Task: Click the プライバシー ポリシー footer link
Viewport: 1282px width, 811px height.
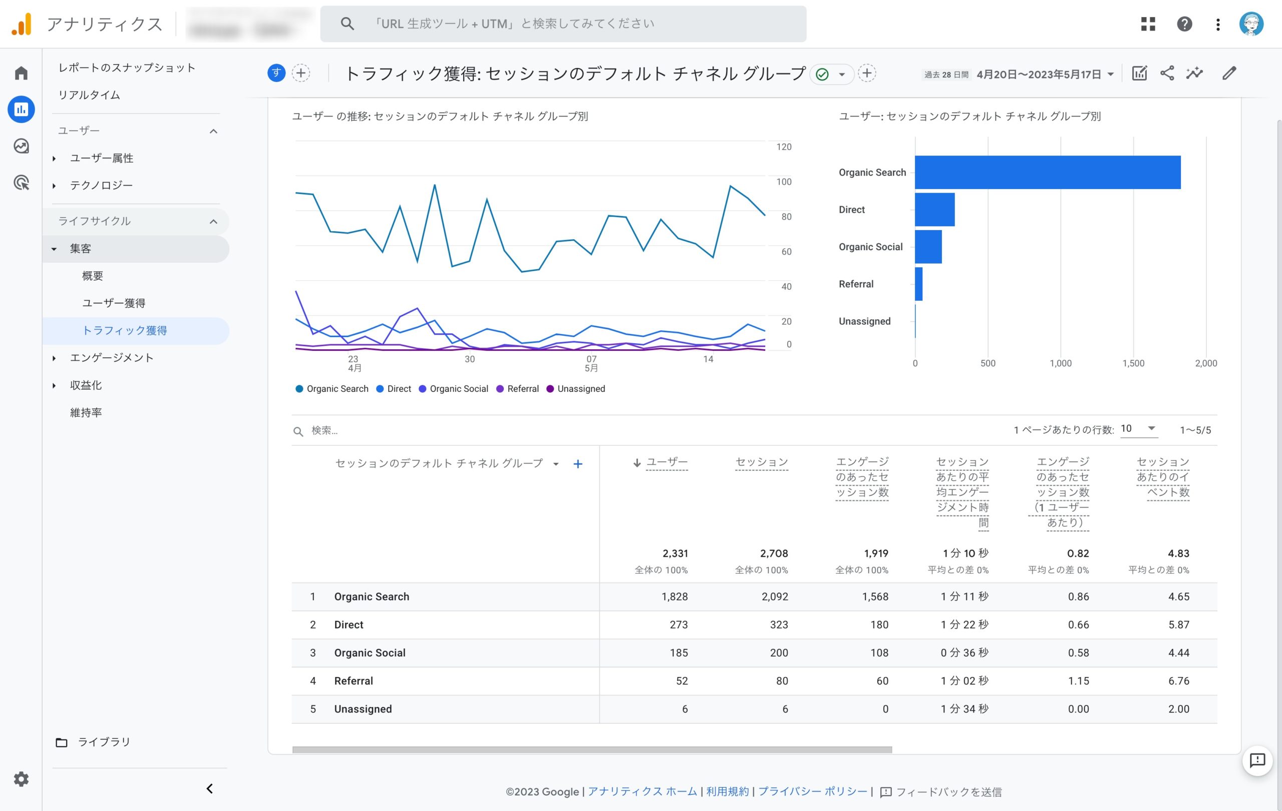Action: tap(812, 791)
